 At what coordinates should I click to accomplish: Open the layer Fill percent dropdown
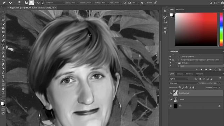(219, 87)
